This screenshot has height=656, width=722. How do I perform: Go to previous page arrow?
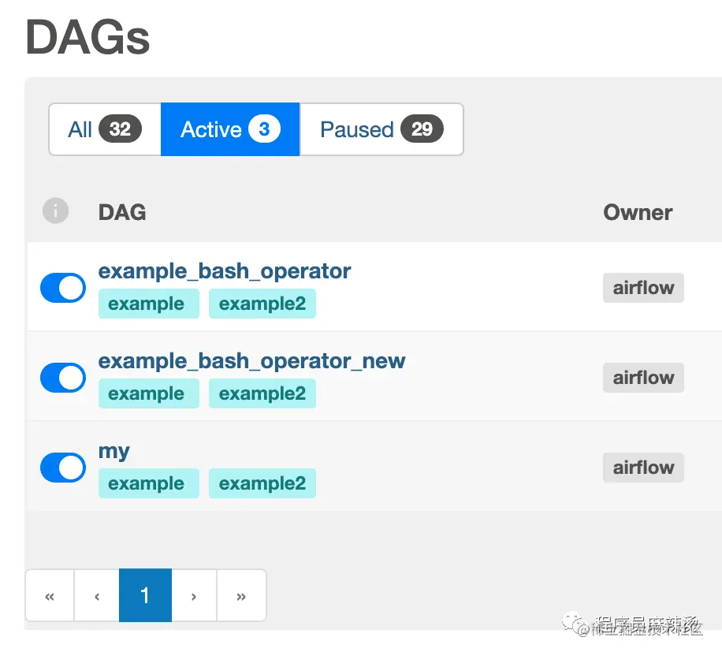pyautogui.click(x=97, y=595)
